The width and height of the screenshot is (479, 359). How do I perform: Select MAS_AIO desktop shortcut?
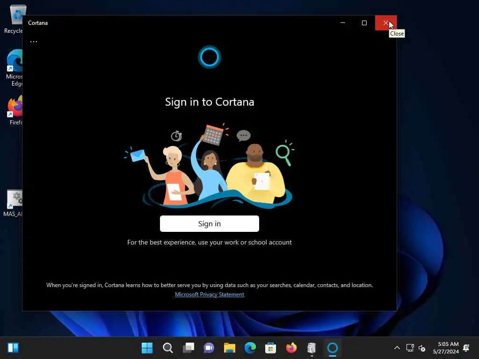coord(13,203)
